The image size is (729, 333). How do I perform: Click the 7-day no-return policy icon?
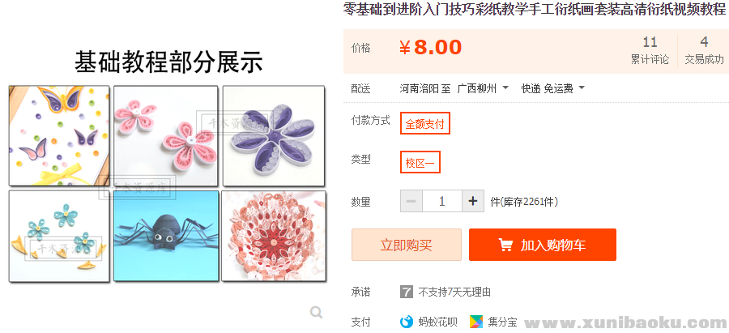pyautogui.click(x=407, y=292)
